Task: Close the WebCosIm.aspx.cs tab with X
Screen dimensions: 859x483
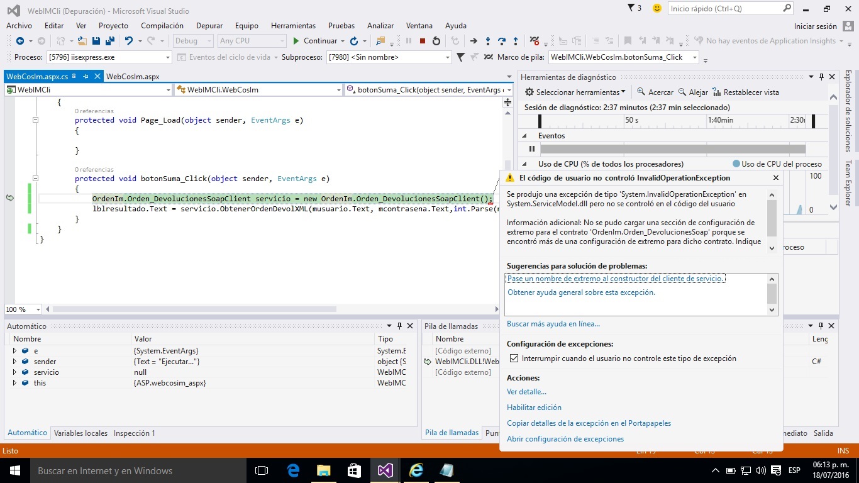Action: (97, 76)
